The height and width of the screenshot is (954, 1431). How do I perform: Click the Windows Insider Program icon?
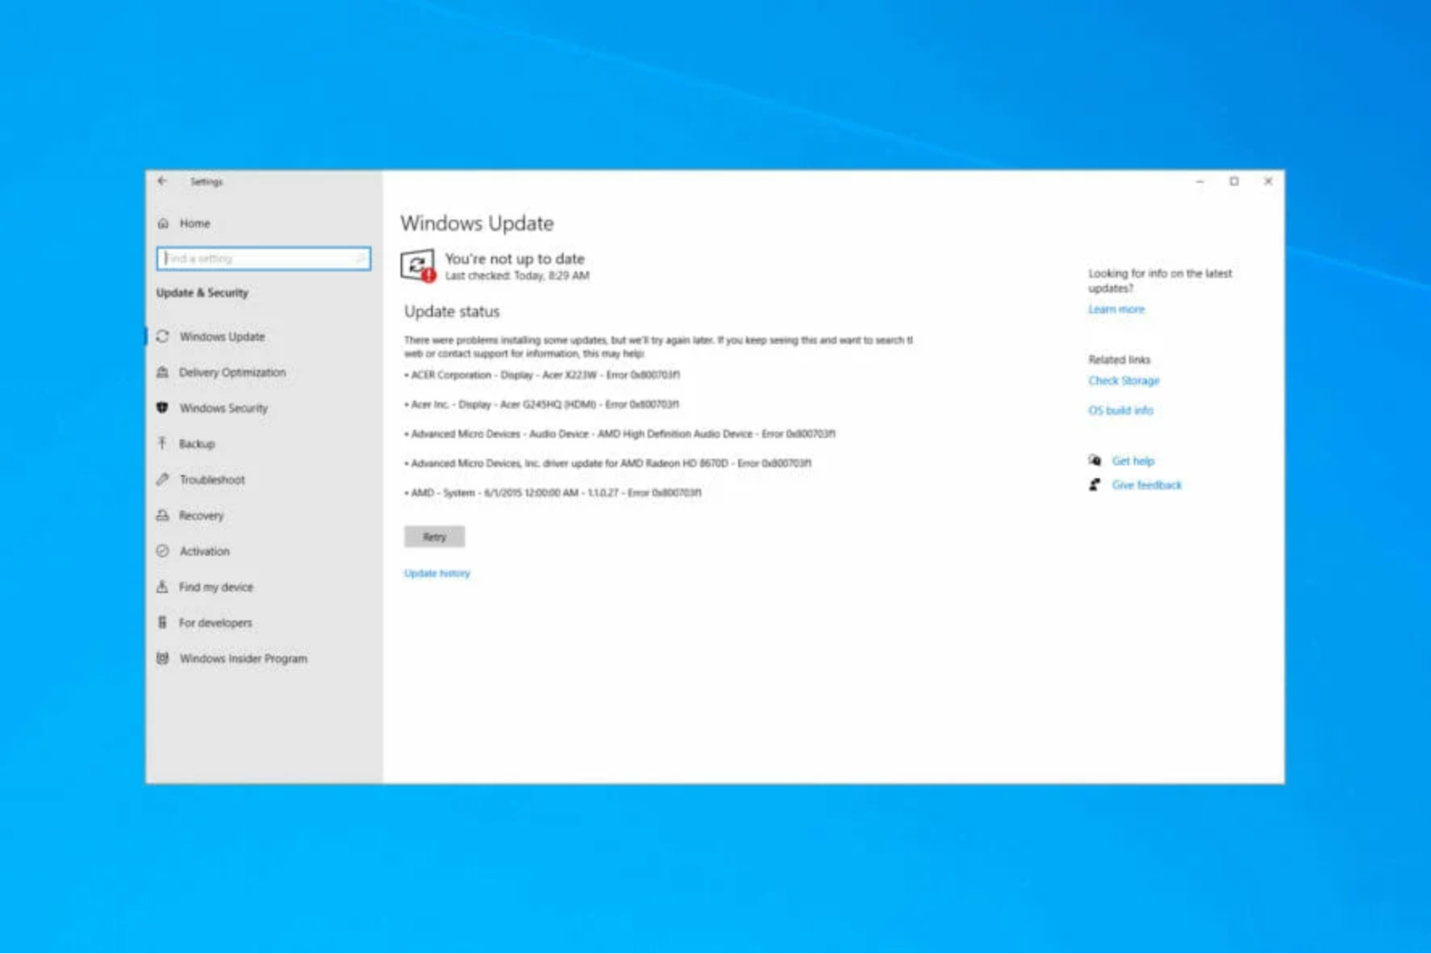(x=164, y=659)
